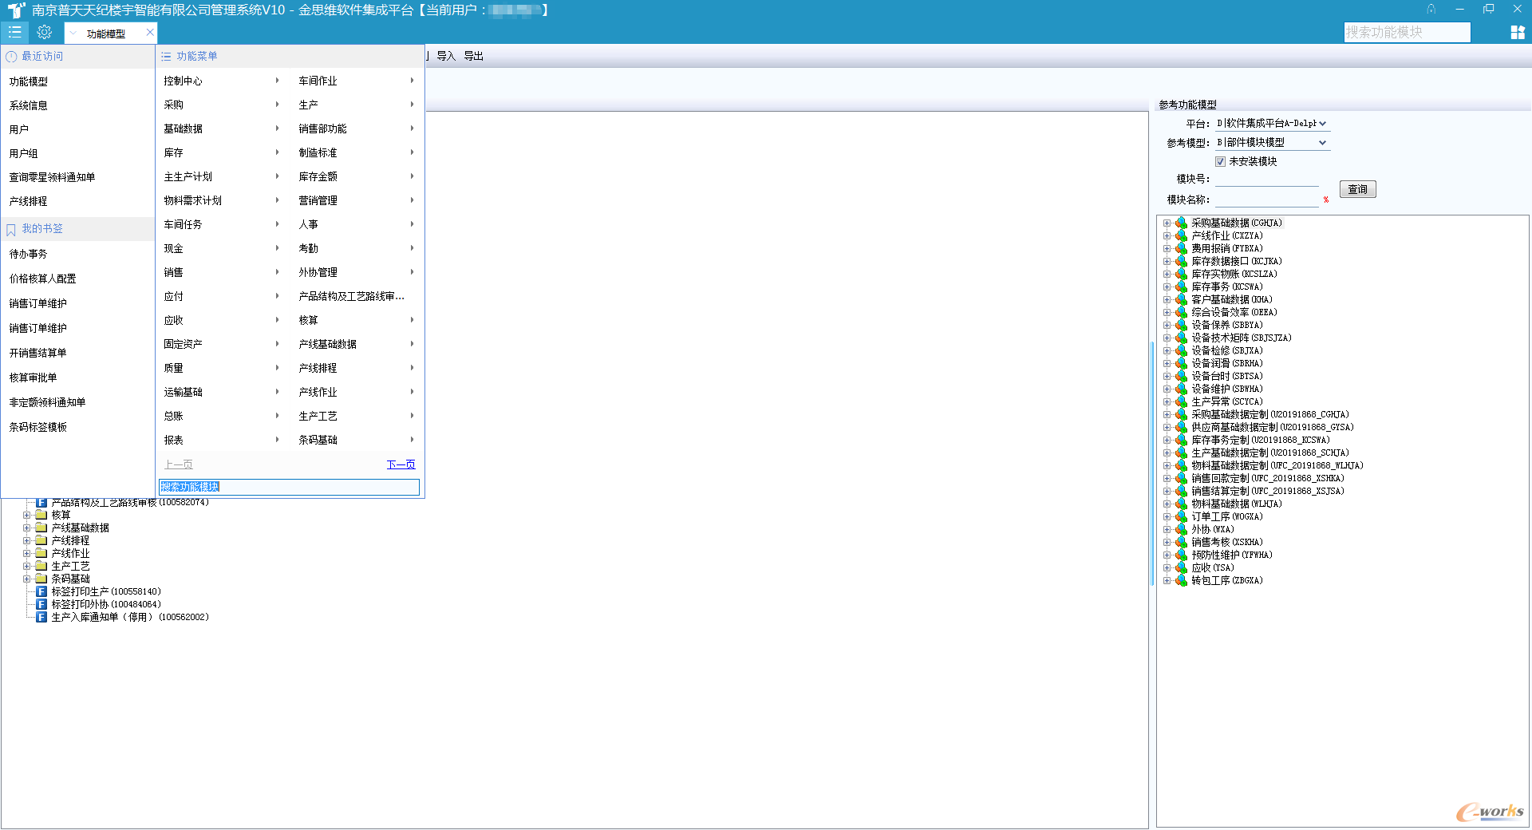Open the 固定资产 submenu
The image size is (1532, 830).
[222, 344]
